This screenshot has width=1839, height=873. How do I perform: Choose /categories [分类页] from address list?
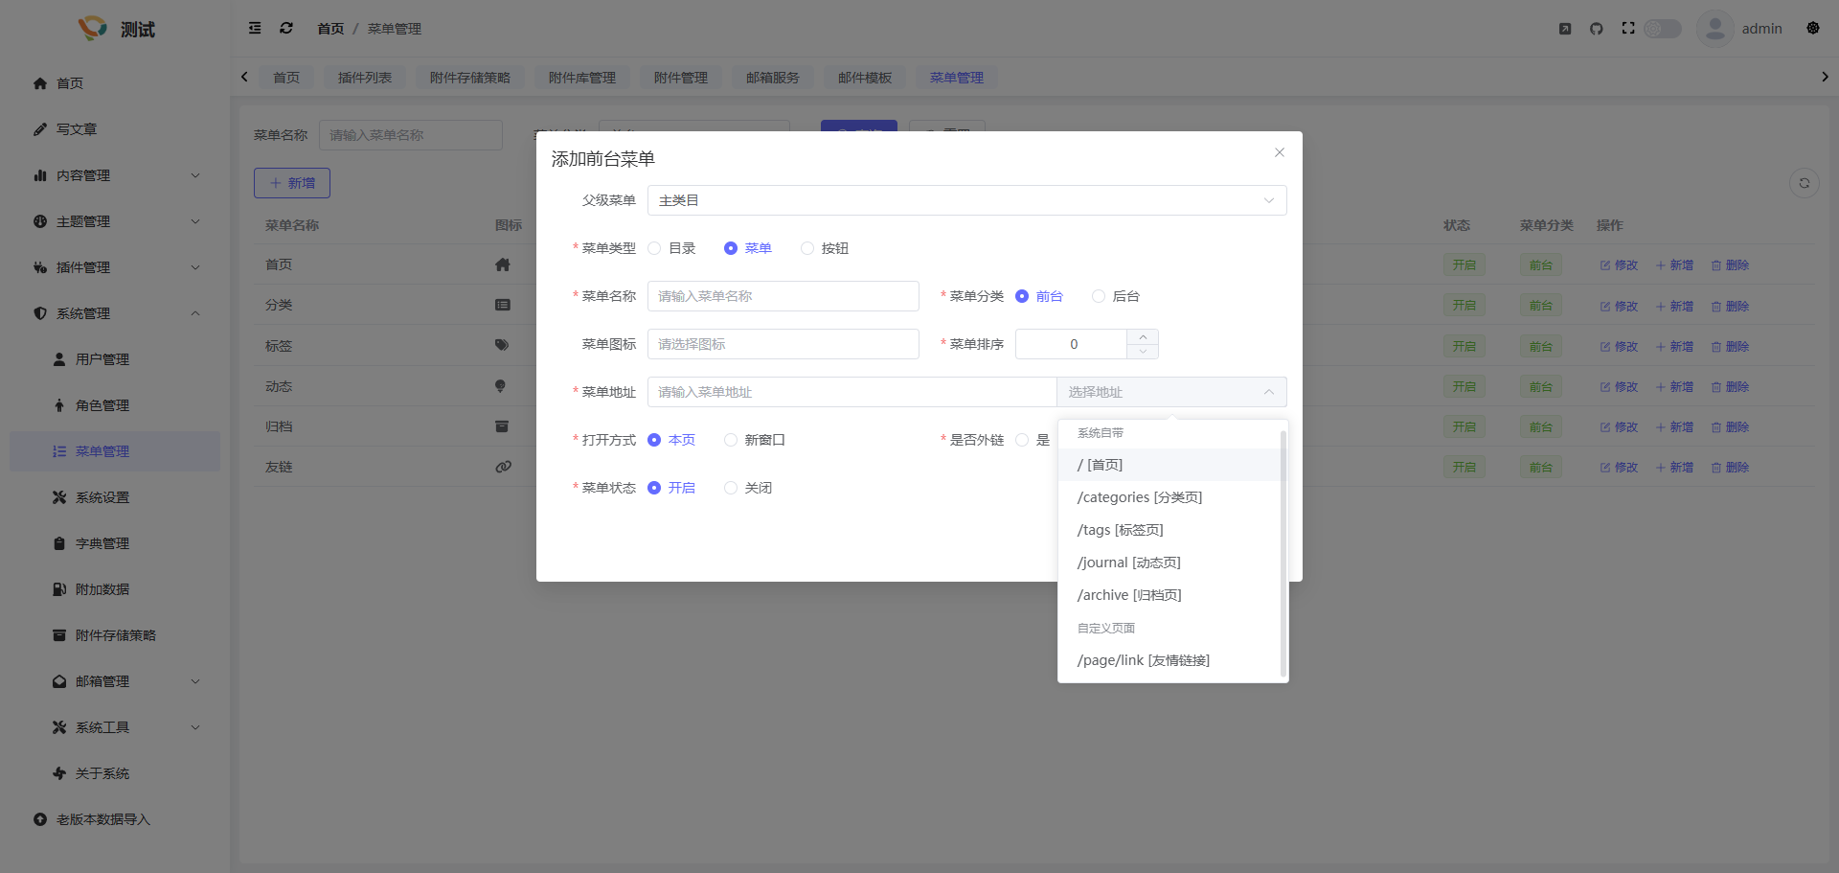point(1139,497)
